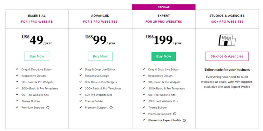Image resolution: width=263 pixels, height=131 pixels.
Task: Click checkmark beside Advanced Responsive Design
Action: (81, 75)
